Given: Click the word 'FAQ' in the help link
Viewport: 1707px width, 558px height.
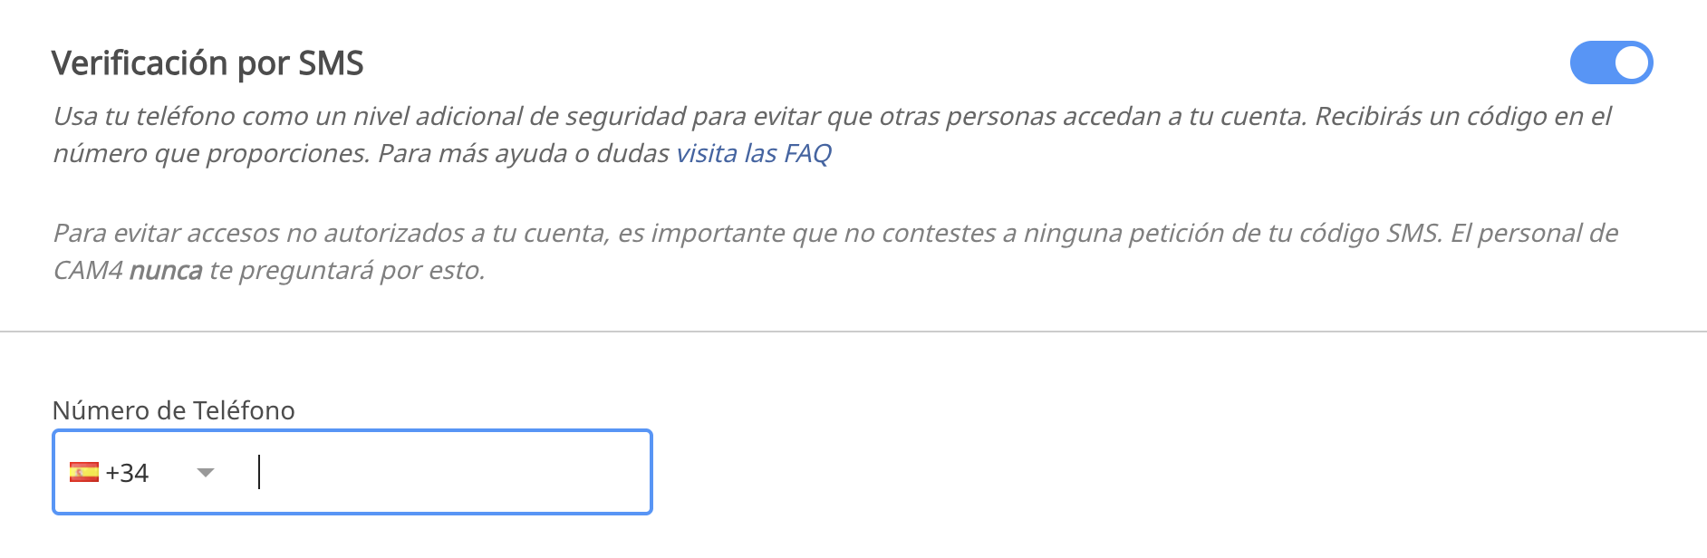Looking at the screenshot, I should [x=808, y=153].
